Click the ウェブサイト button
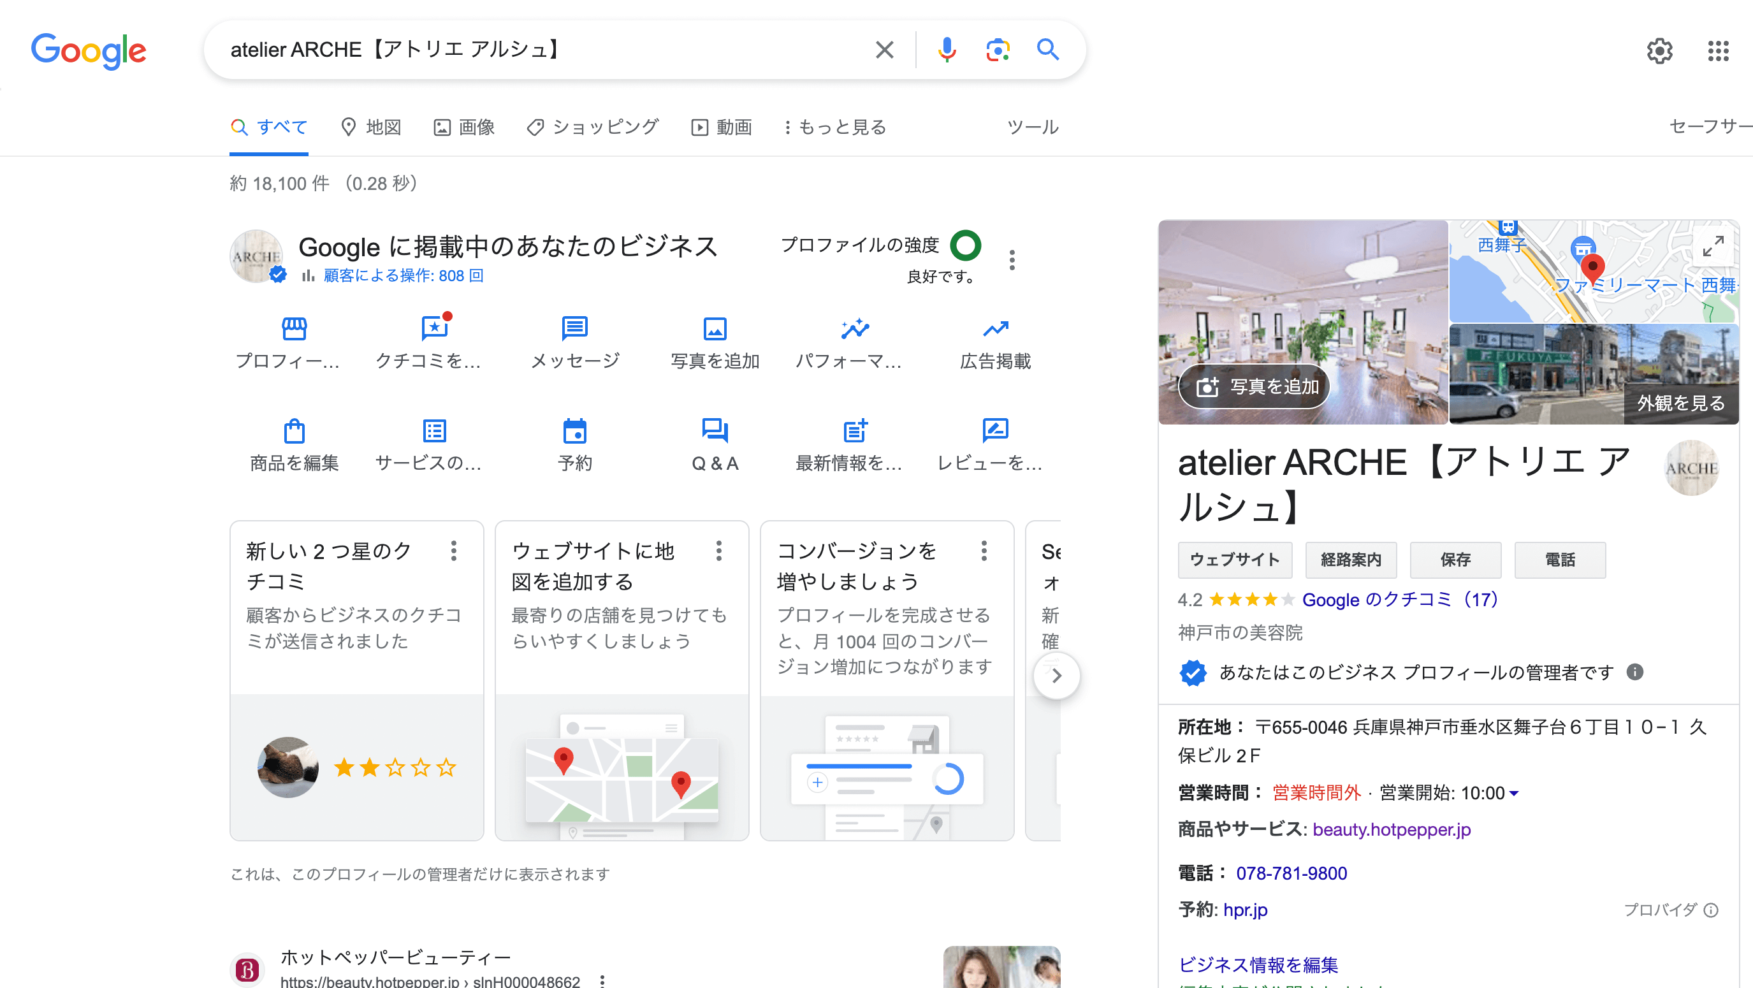The image size is (1753, 988). click(x=1235, y=560)
